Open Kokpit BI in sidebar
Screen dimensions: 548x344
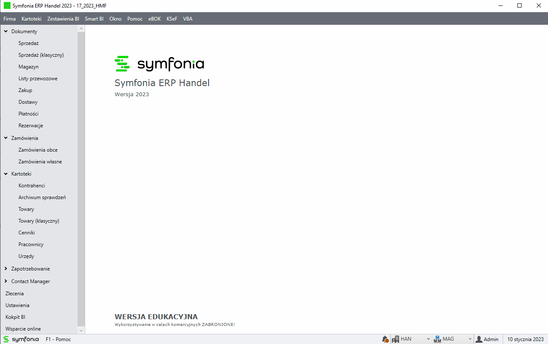click(x=16, y=317)
